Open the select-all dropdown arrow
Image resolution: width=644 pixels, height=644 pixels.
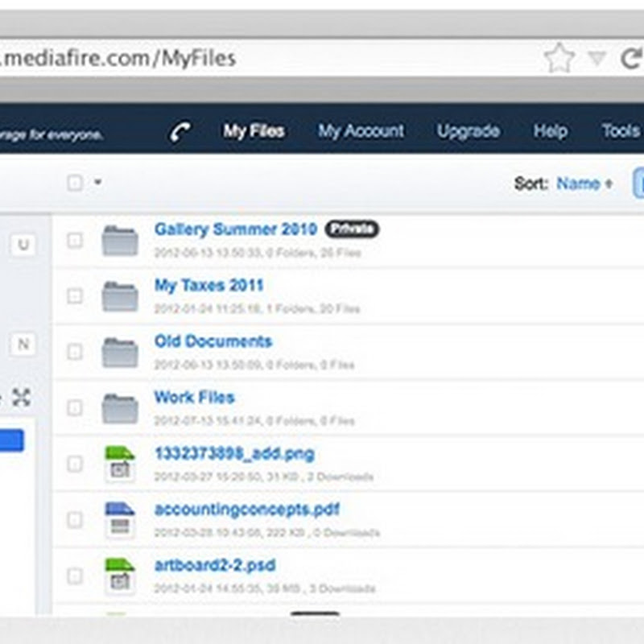click(97, 182)
